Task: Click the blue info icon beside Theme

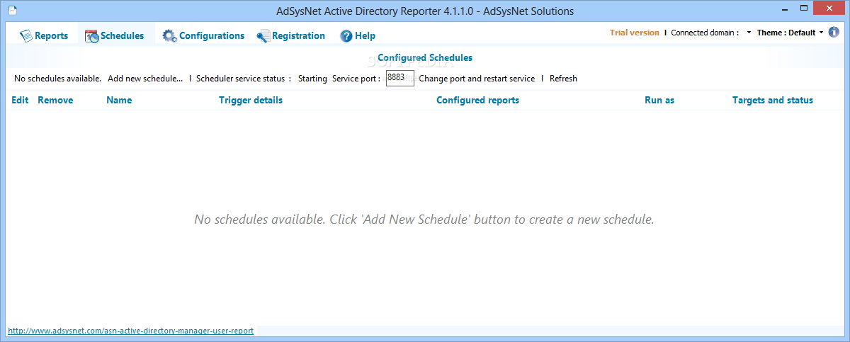Action: [834, 33]
